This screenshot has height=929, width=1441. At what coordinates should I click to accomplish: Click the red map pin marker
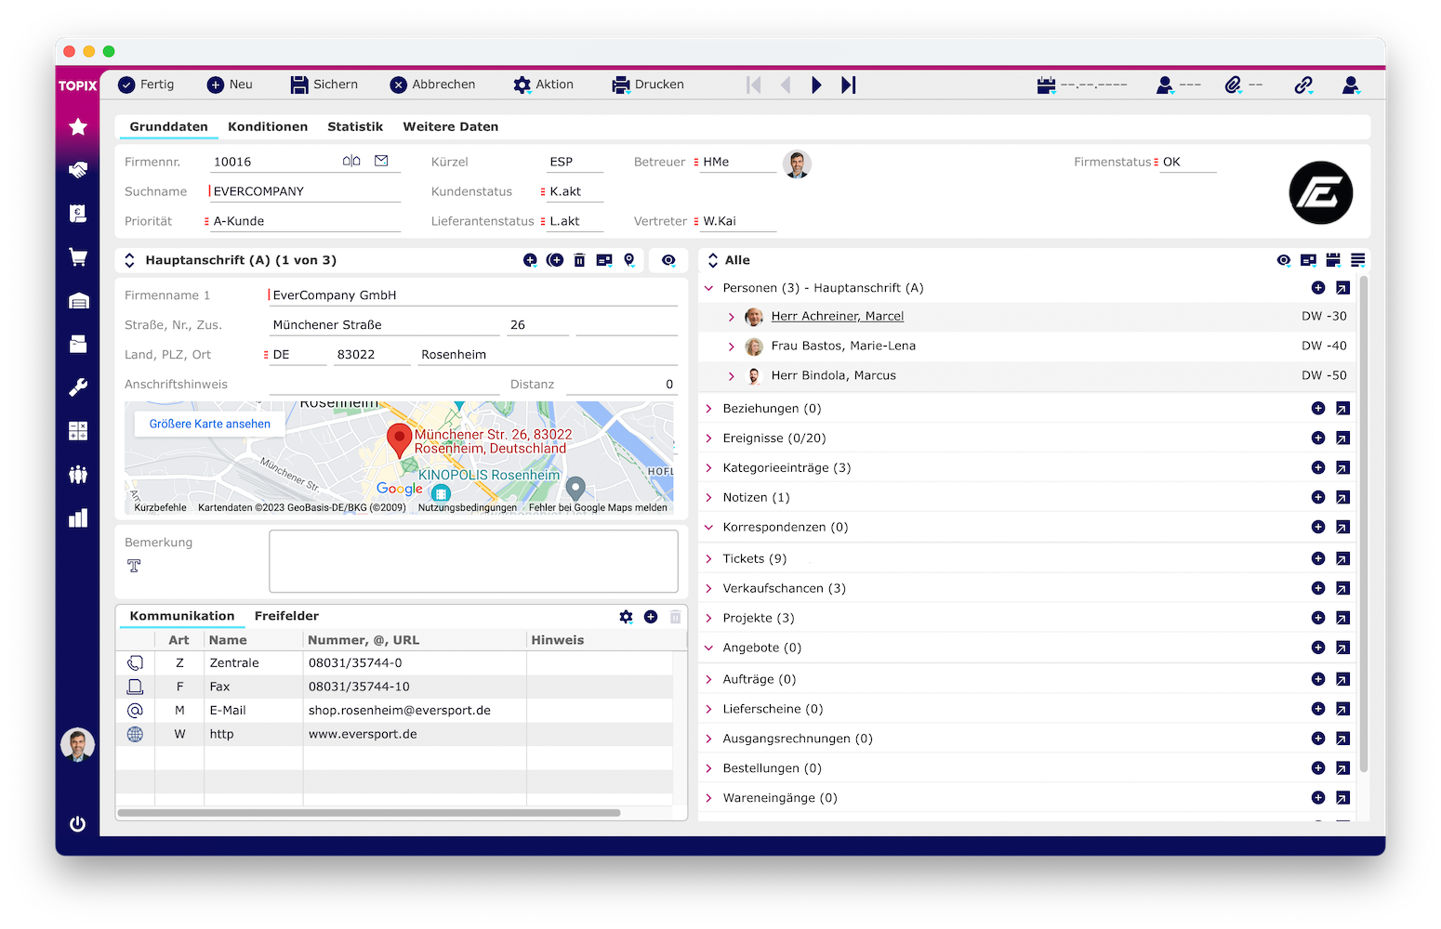(399, 439)
